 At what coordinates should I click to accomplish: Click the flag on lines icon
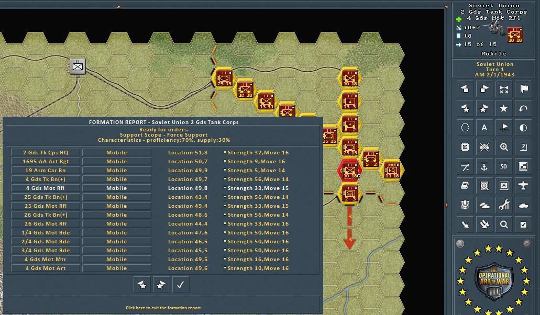point(504,128)
